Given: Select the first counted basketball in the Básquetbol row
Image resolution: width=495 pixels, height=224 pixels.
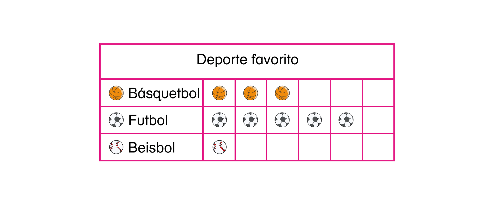Looking at the screenshot, I should 219,93.
